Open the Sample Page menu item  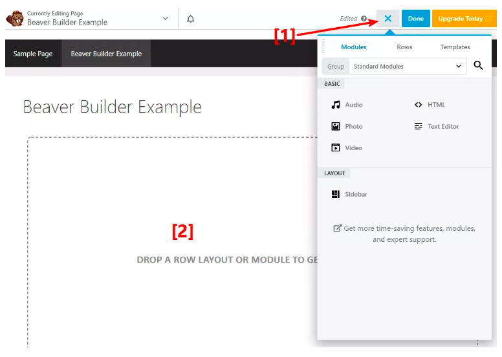[33, 54]
